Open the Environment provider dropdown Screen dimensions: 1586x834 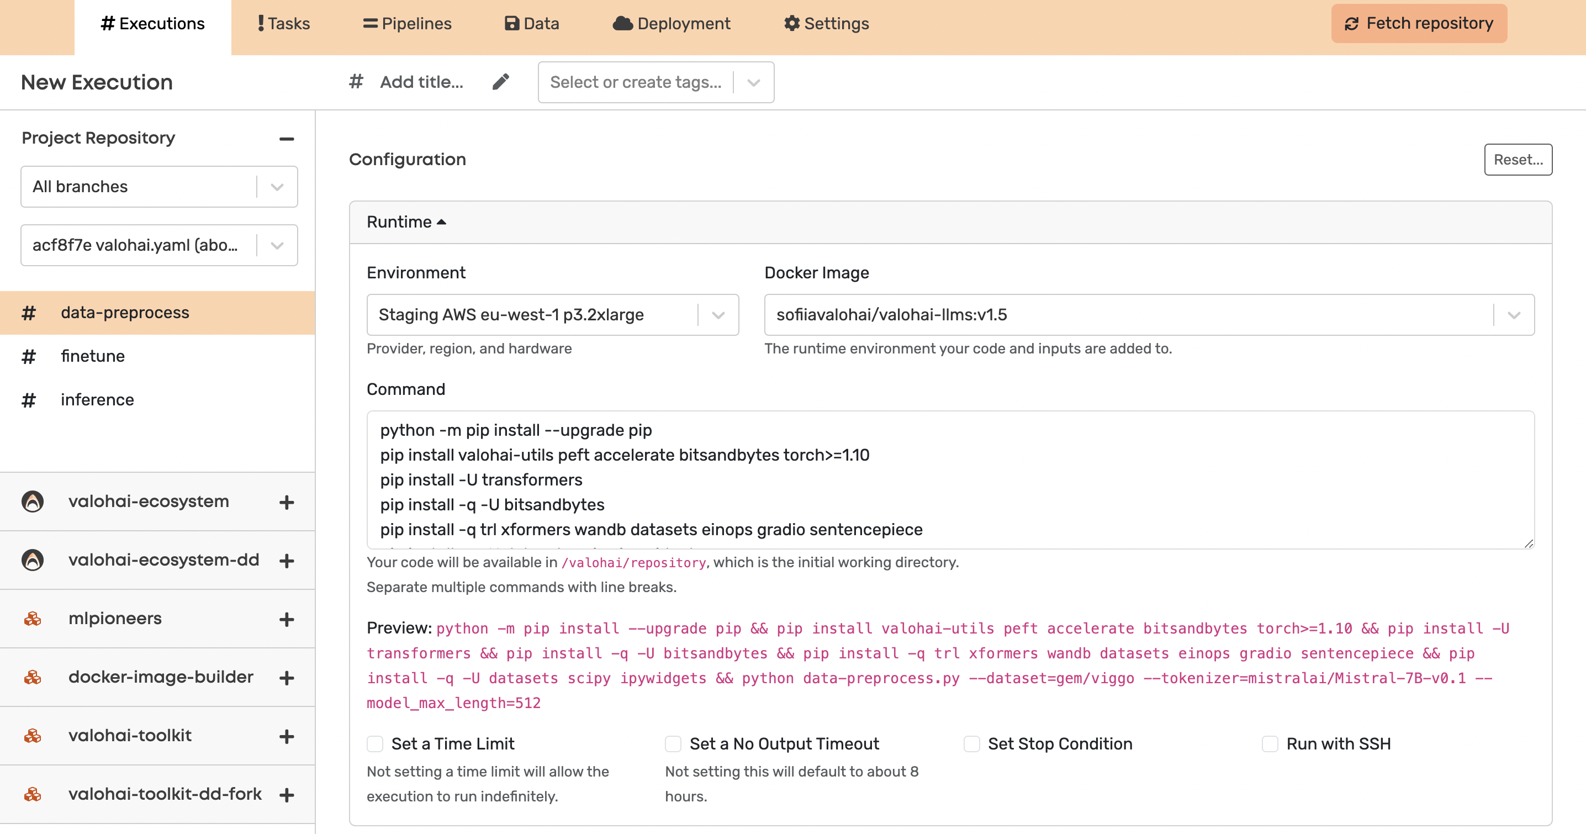tap(720, 315)
